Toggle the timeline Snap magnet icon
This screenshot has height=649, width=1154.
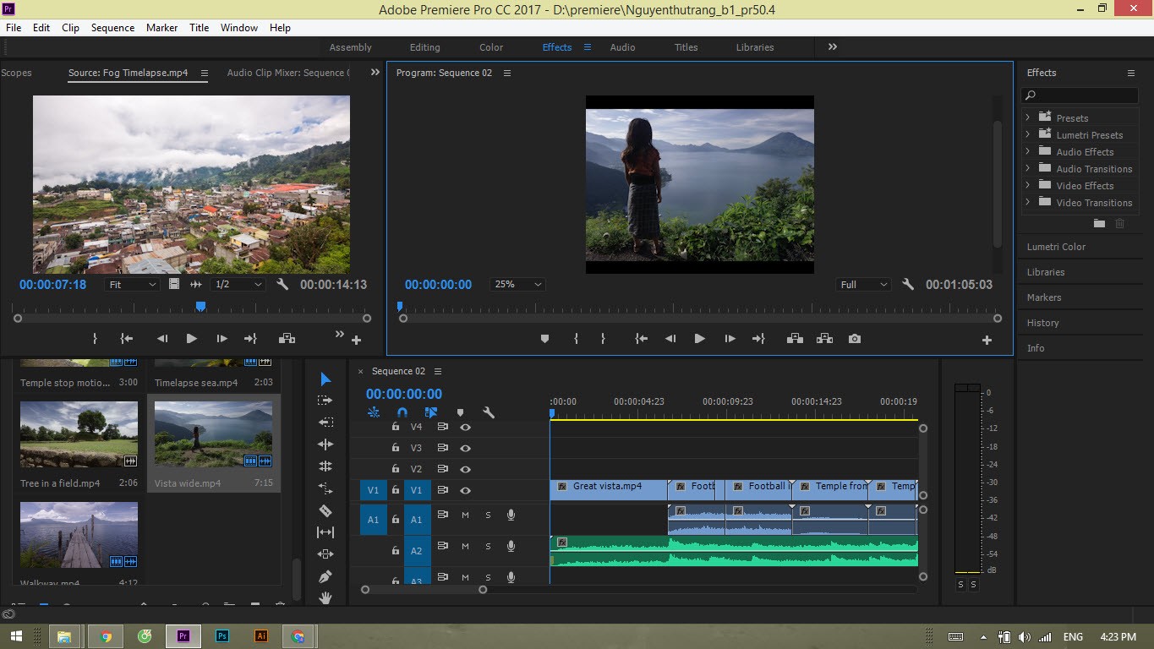[x=402, y=413]
